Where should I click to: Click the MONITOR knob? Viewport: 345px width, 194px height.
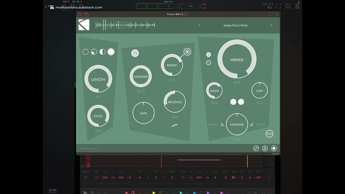(x=237, y=124)
